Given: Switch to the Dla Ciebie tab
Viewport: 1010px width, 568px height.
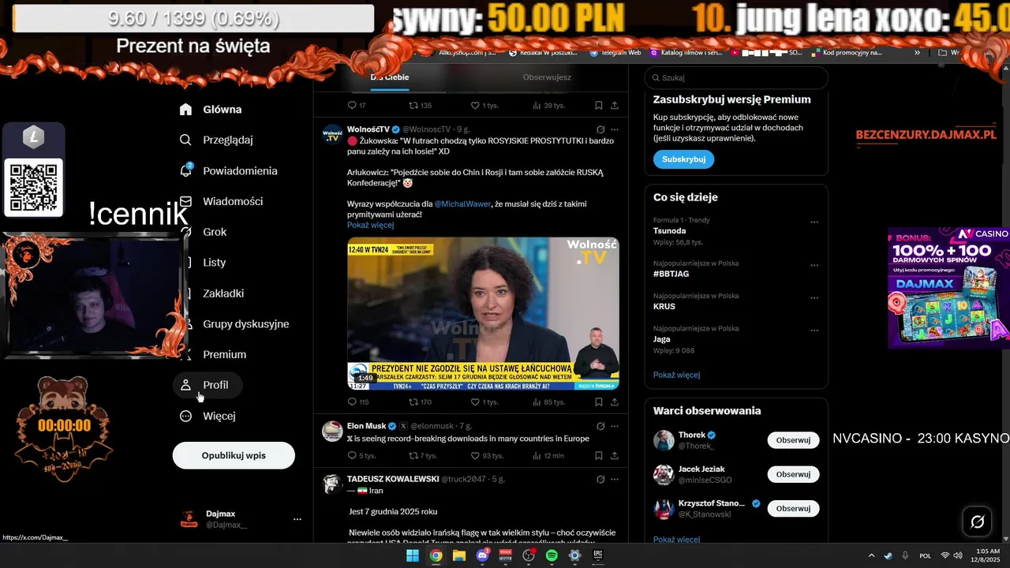Looking at the screenshot, I should (390, 77).
